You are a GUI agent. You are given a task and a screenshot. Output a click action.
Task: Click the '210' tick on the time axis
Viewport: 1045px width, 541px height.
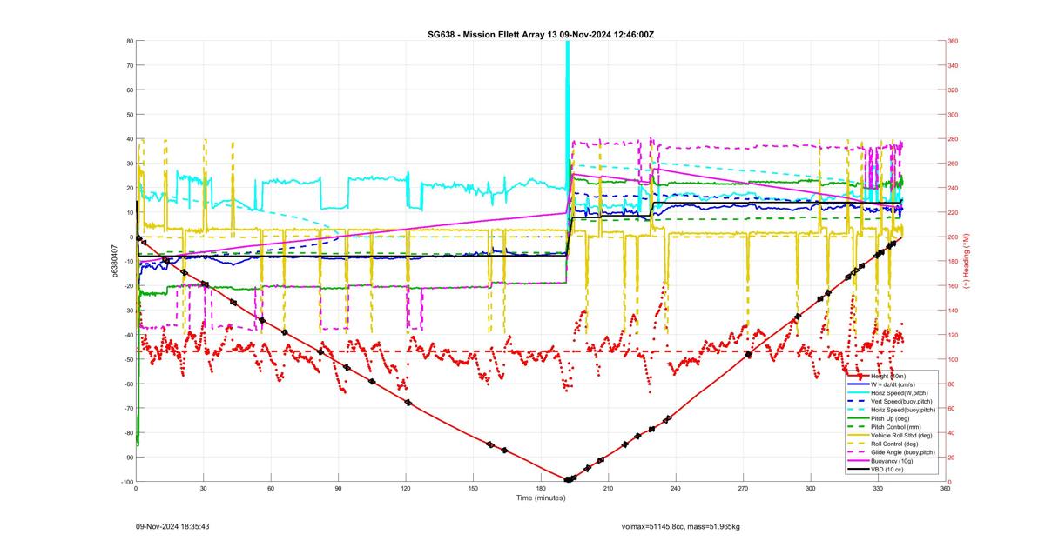[608, 489]
